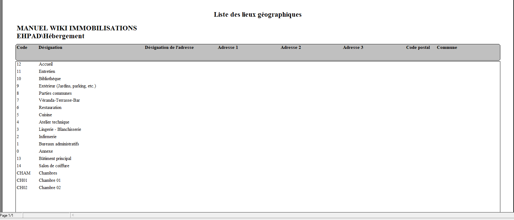Click the Atelier technique entry
Screen dimensions: 514x220
pyautogui.click(x=54, y=122)
